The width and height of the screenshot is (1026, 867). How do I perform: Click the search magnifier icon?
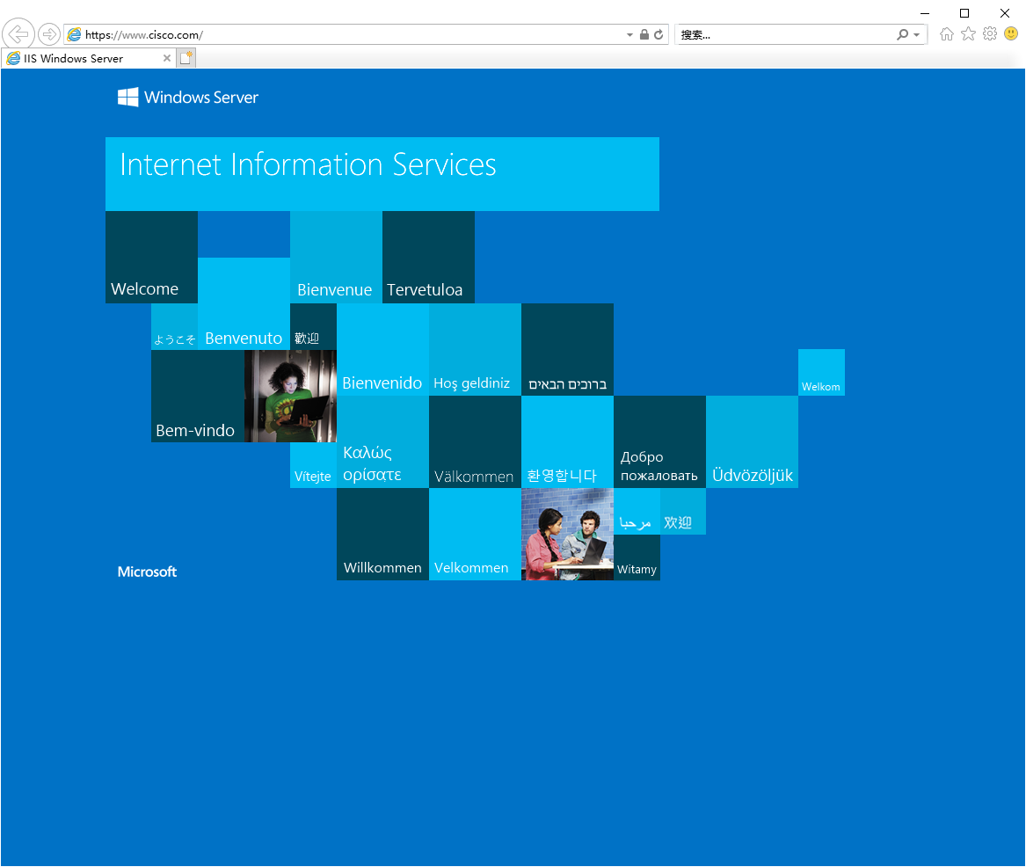(x=902, y=34)
